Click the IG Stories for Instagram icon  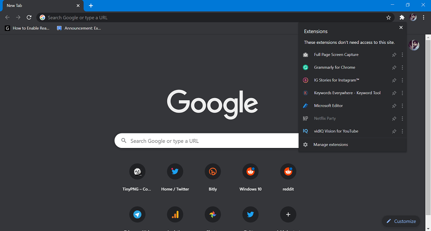[306, 80]
